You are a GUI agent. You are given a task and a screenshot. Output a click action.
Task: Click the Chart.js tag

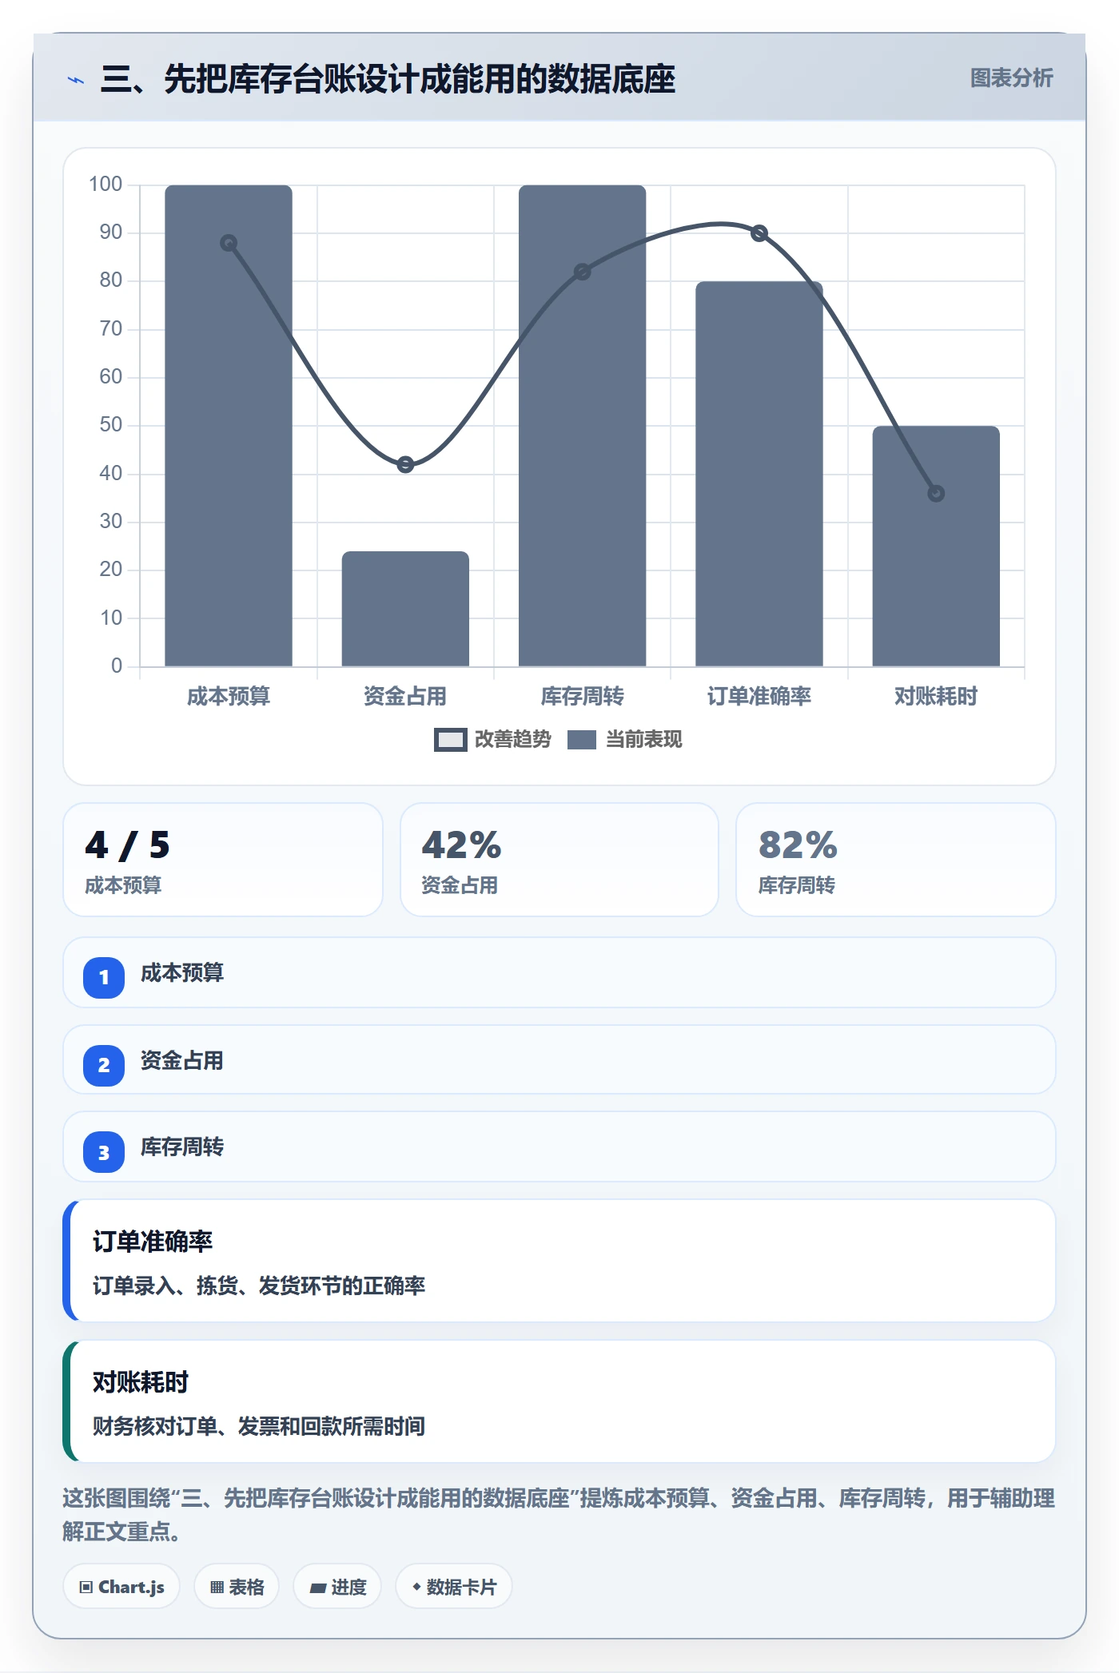pos(121,1587)
